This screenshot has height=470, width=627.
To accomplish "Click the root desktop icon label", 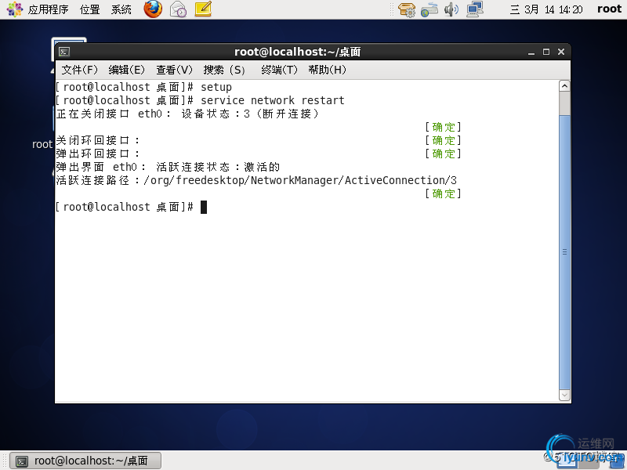I will point(42,144).
